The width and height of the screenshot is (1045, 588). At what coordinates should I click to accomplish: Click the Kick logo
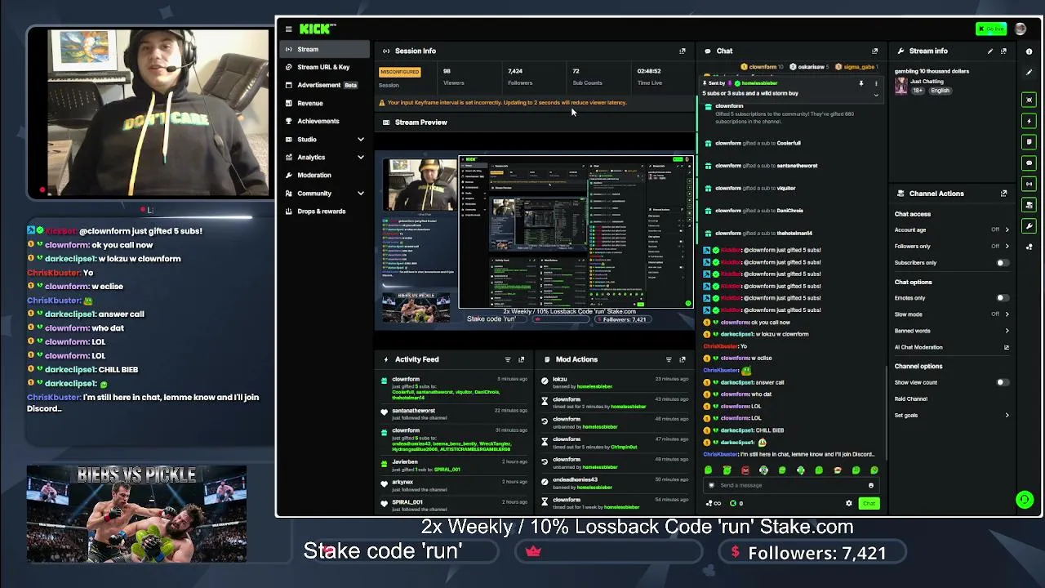click(318, 29)
